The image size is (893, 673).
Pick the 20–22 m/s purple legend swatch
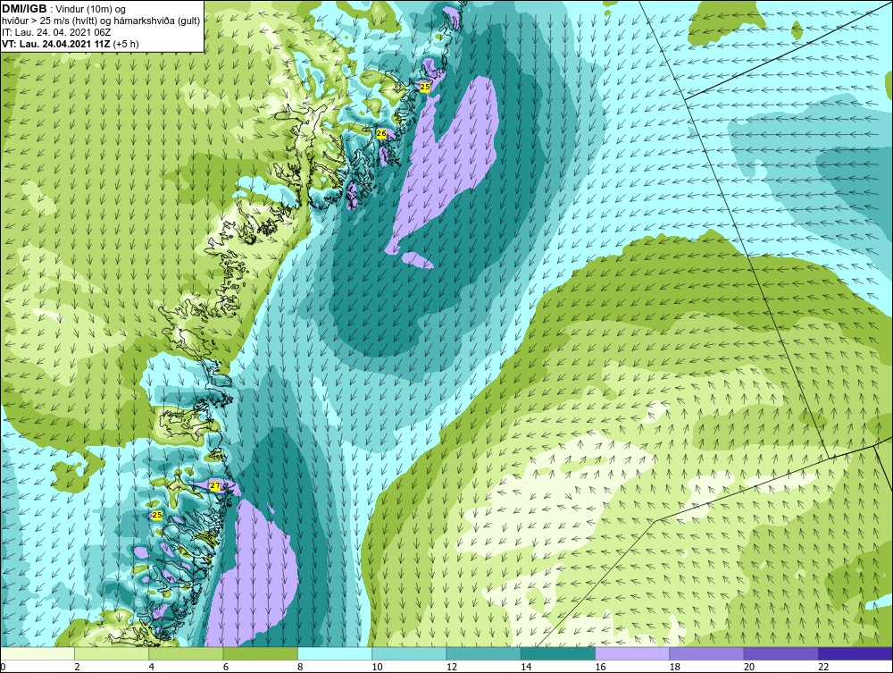(780, 653)
